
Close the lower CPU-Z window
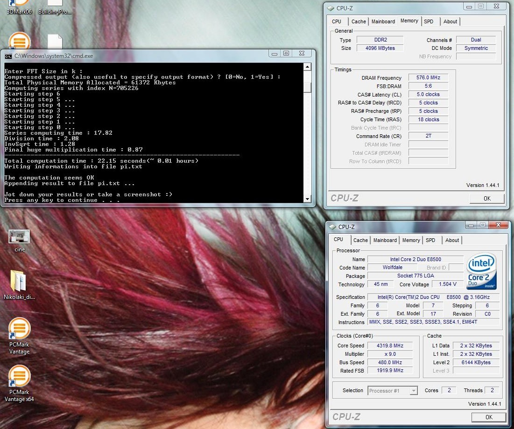pyautogui.click(x=498, y=225)
